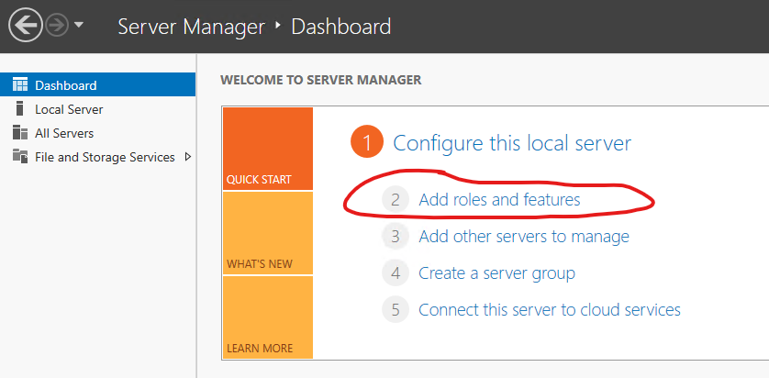Click the greyed-out Forward arrow button
Viewport: 769px width, 378px height.
(x=57, y=26)
